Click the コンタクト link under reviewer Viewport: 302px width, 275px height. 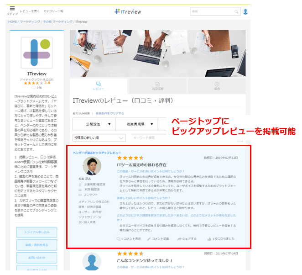pyautogui.click(x=91, y=195)
